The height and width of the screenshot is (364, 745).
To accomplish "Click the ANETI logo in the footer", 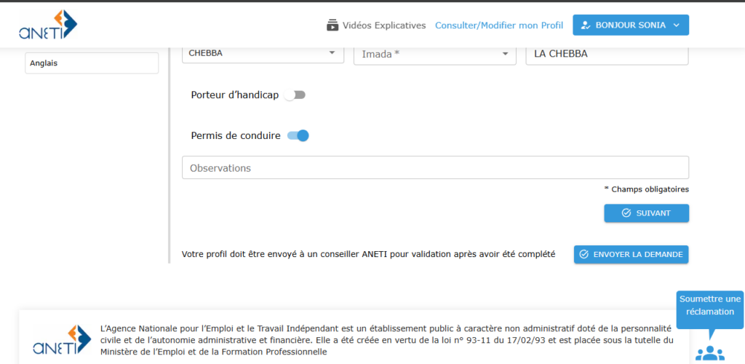I will coord(62,340).
